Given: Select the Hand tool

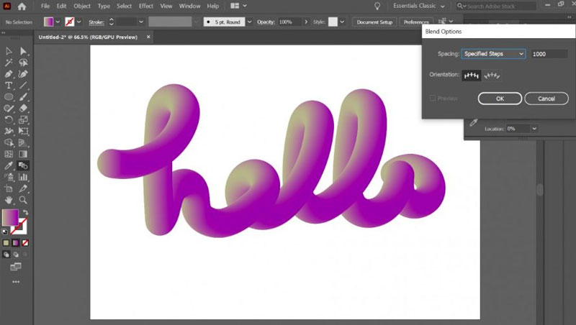Looking at the screenshot, I should tap(9, 200).
